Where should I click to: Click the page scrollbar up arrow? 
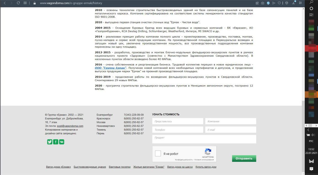303,9
